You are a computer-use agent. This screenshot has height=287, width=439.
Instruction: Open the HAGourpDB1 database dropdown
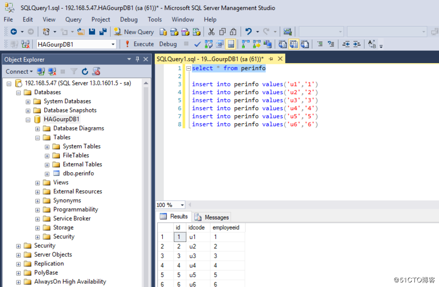pos(113,45)
